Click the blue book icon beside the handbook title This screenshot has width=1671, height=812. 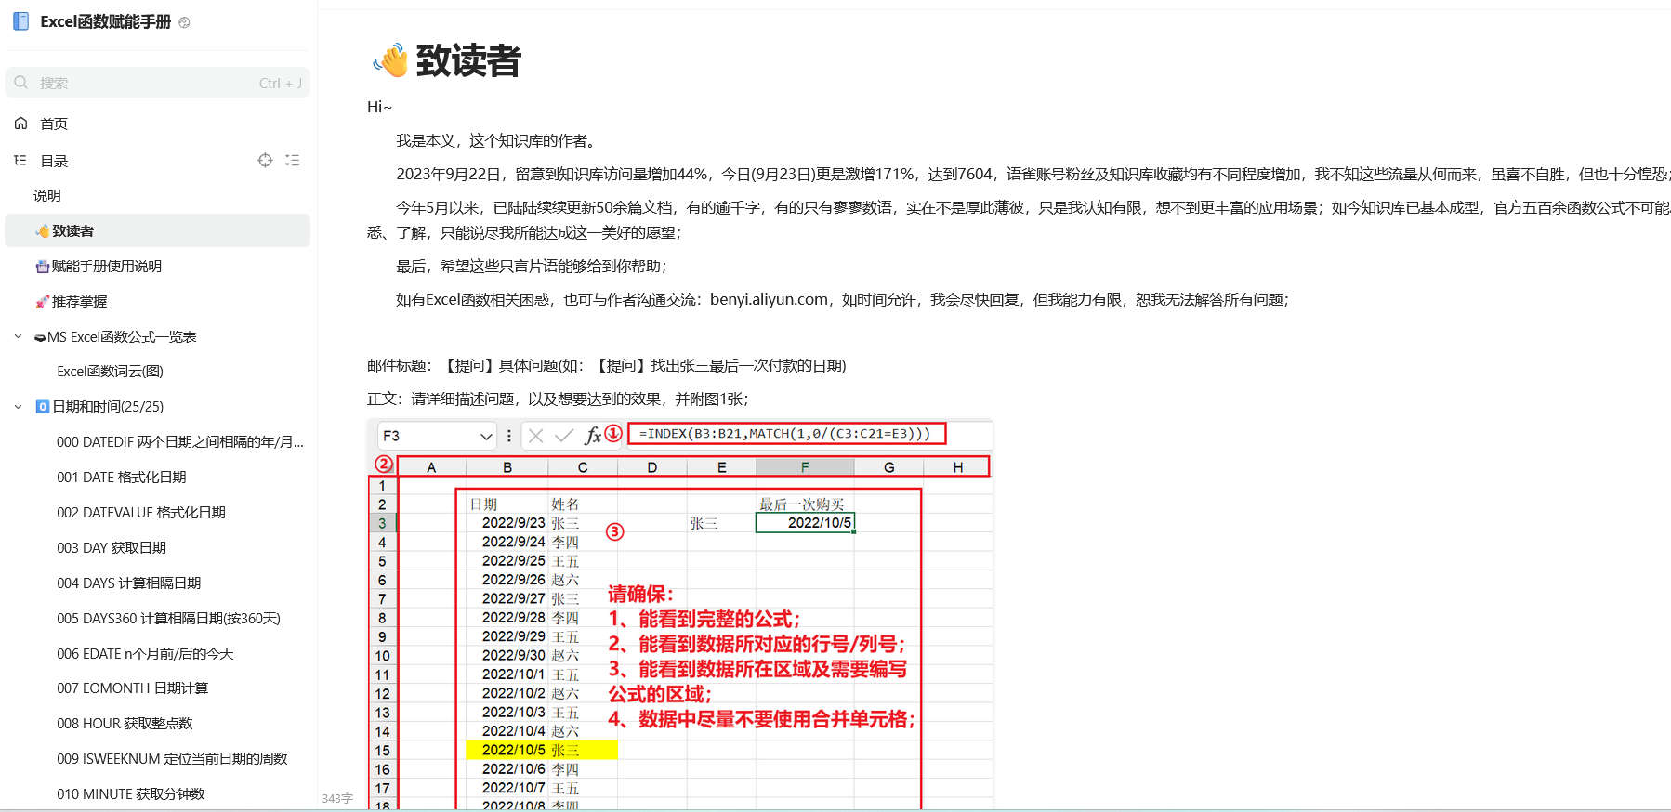pos(20,21)
